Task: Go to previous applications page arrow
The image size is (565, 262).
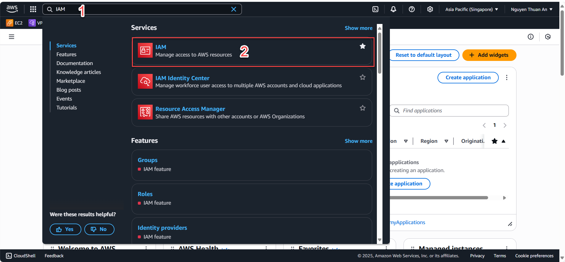Action: click(x=484, y=125)
